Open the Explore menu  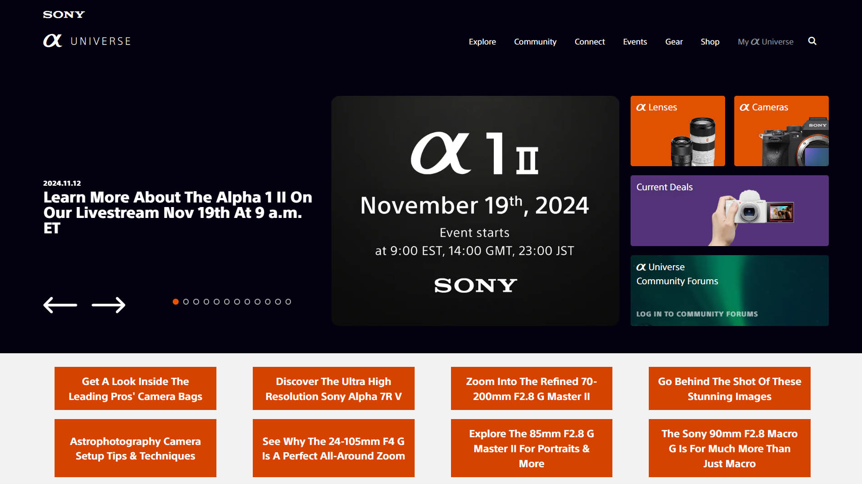(x=482, y=42)
